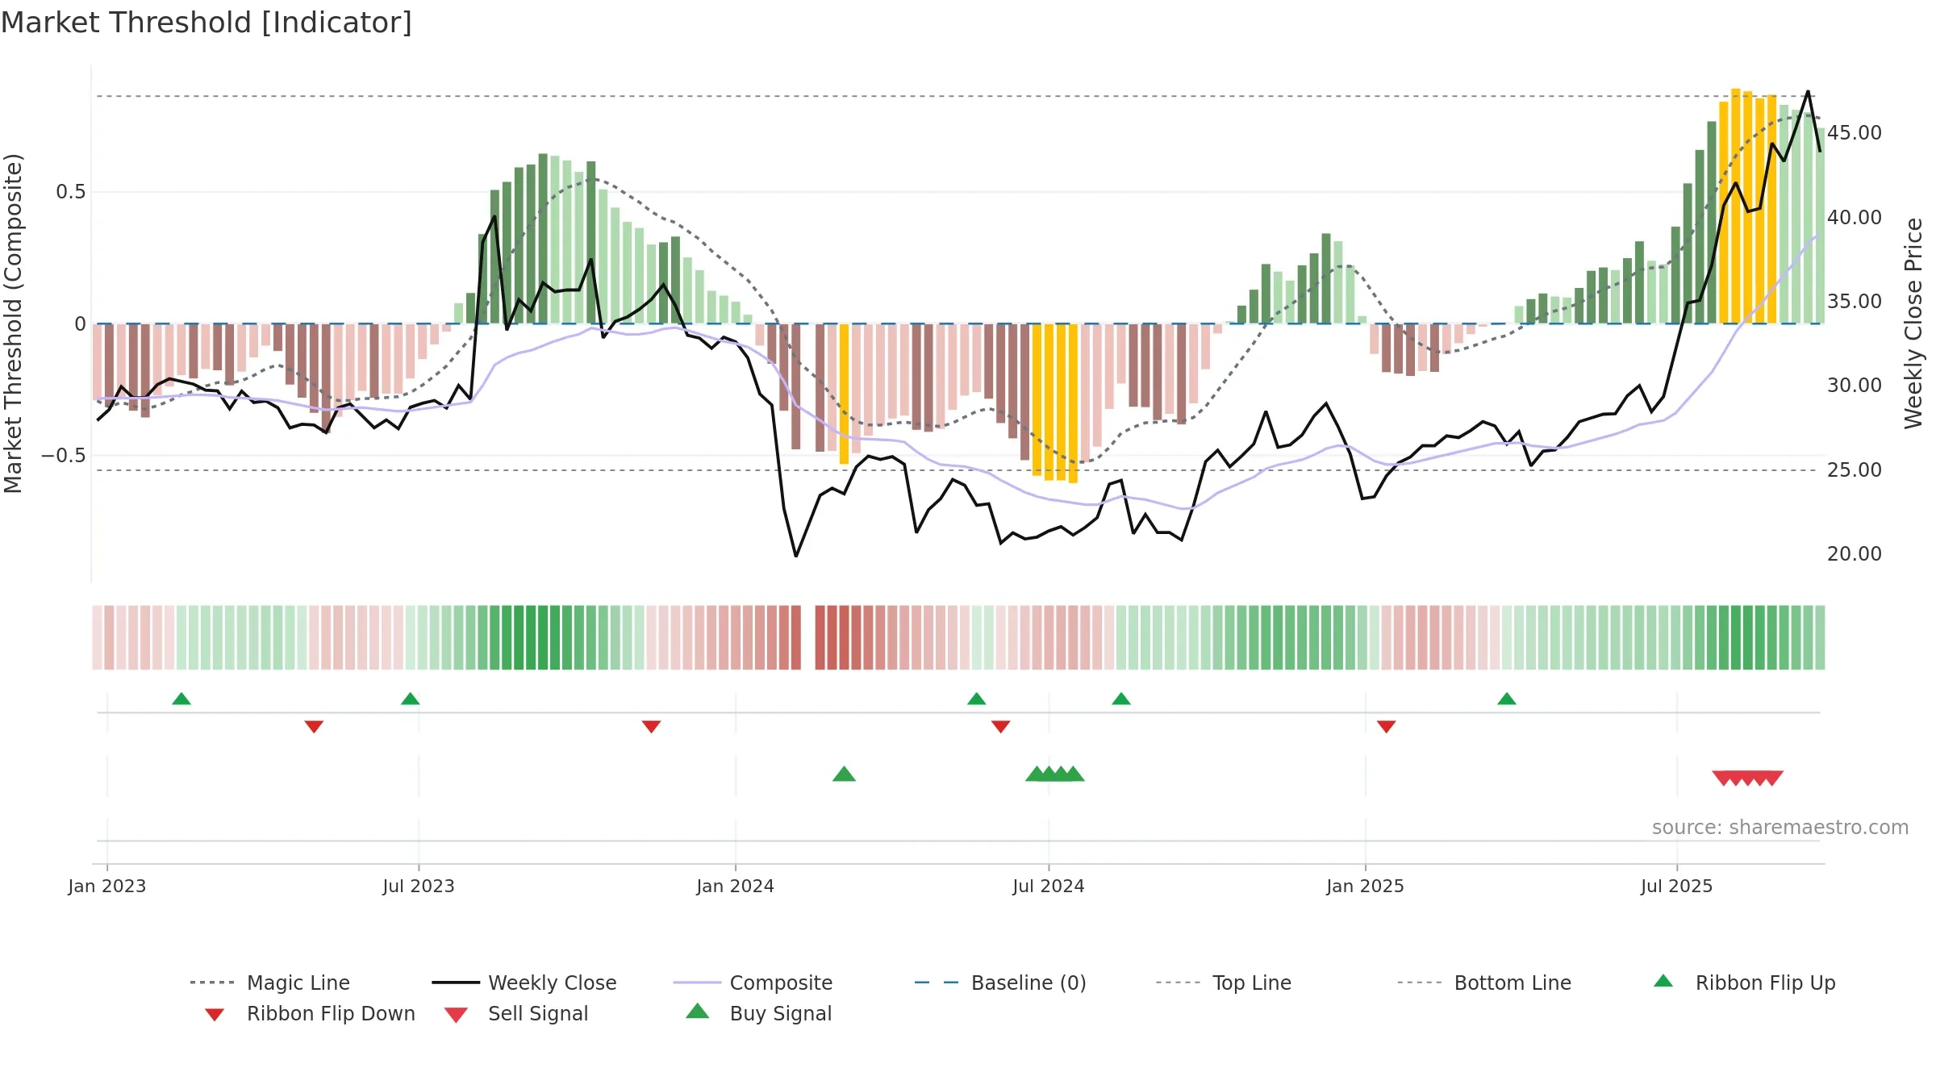Click the Jan 2024 axis label

[x=736, y=887]
